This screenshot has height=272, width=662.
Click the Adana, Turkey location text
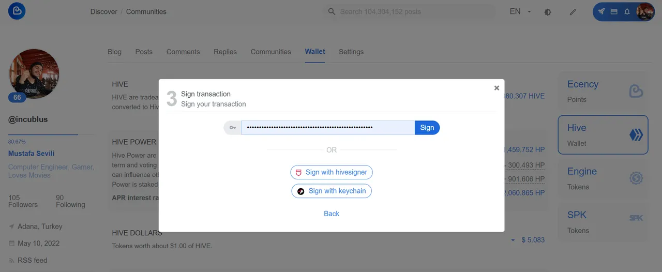tap(40, 226)
